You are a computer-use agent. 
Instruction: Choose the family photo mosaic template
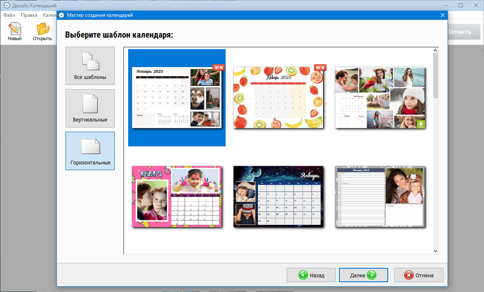click(x=380, y=97)
